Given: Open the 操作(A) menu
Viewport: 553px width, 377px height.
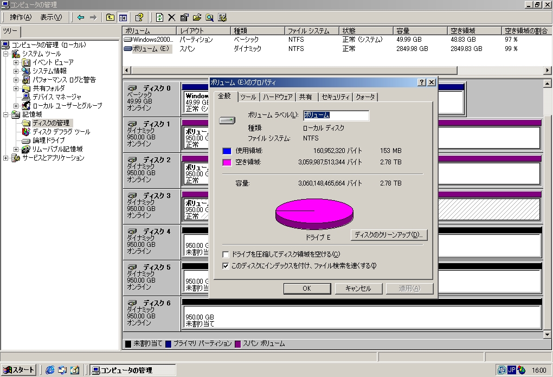Looking at the screenshot, I should tap(21, 17).
